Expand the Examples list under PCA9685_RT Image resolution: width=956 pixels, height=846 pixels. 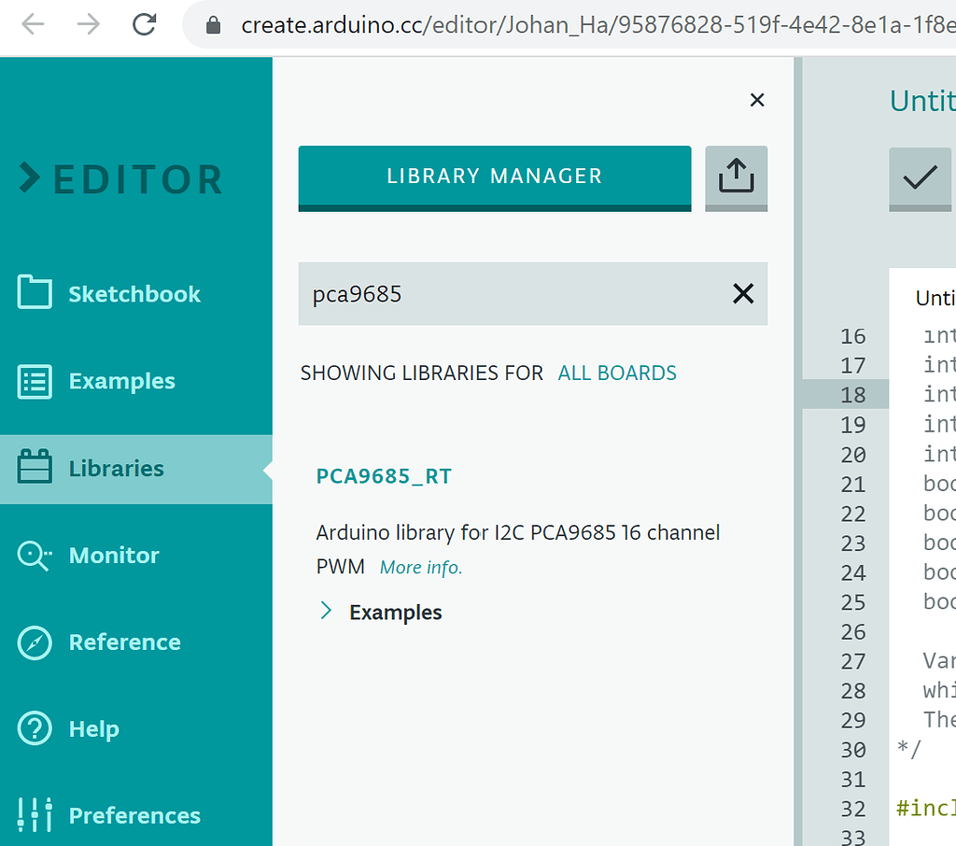point(382,612)
